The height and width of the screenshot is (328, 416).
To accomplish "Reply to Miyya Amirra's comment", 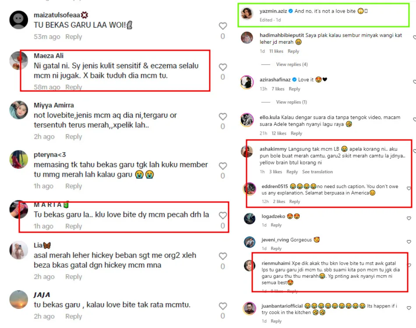I will click(74, 137).
